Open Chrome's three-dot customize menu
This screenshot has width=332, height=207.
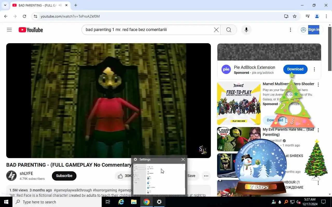[326, 16]
